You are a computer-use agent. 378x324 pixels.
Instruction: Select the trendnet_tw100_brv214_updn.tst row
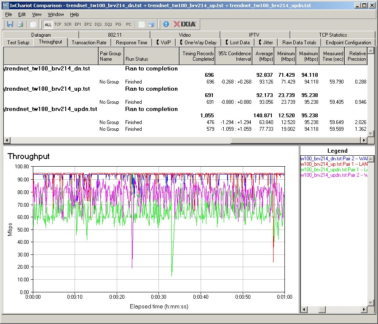point(185,109)
